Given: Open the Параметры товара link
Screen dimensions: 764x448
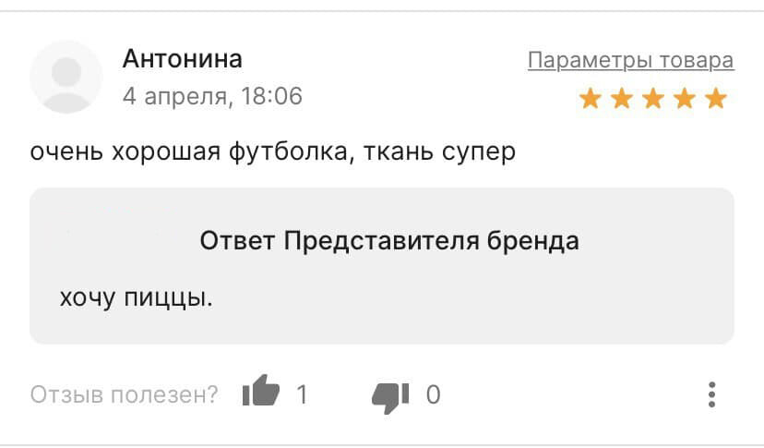Looking at the screenshot, I should click(631, 61).
